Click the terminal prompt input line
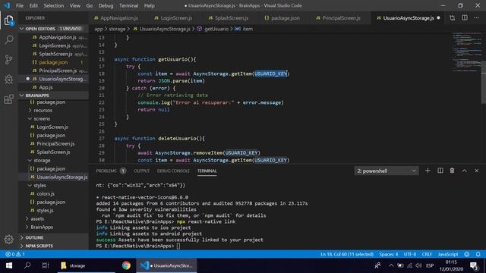Screen dimensions: 486x273 point(178,246)
